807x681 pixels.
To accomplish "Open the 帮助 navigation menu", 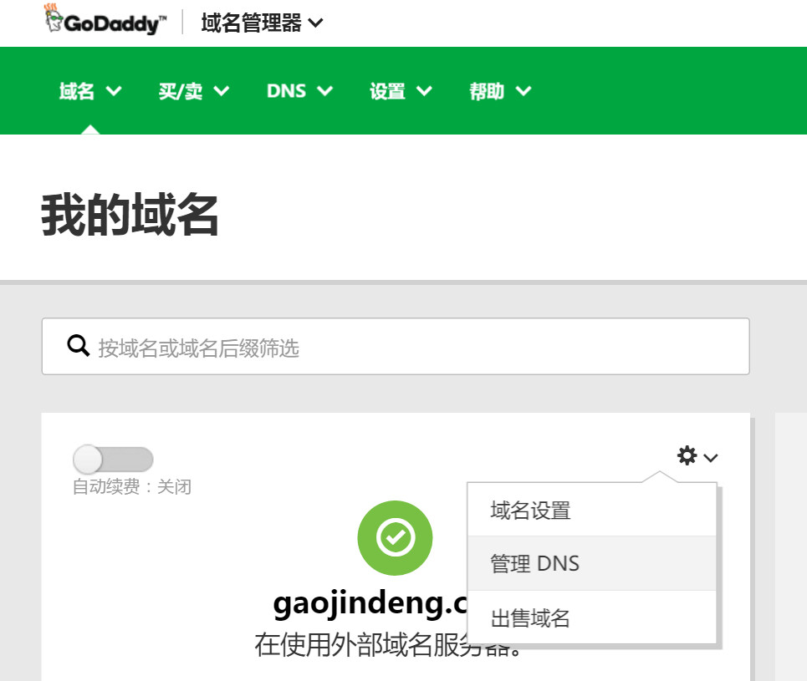I will click(500, 91).
